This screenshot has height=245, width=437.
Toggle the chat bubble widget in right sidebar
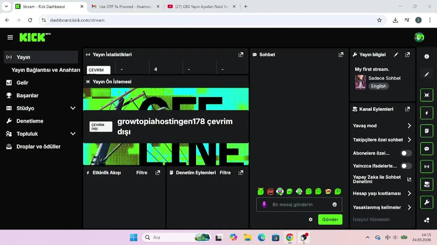(426, 149)
